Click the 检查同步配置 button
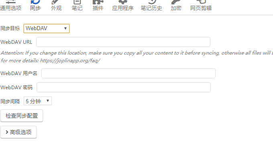This screenshot has height=147, width=273. (22, 116)
